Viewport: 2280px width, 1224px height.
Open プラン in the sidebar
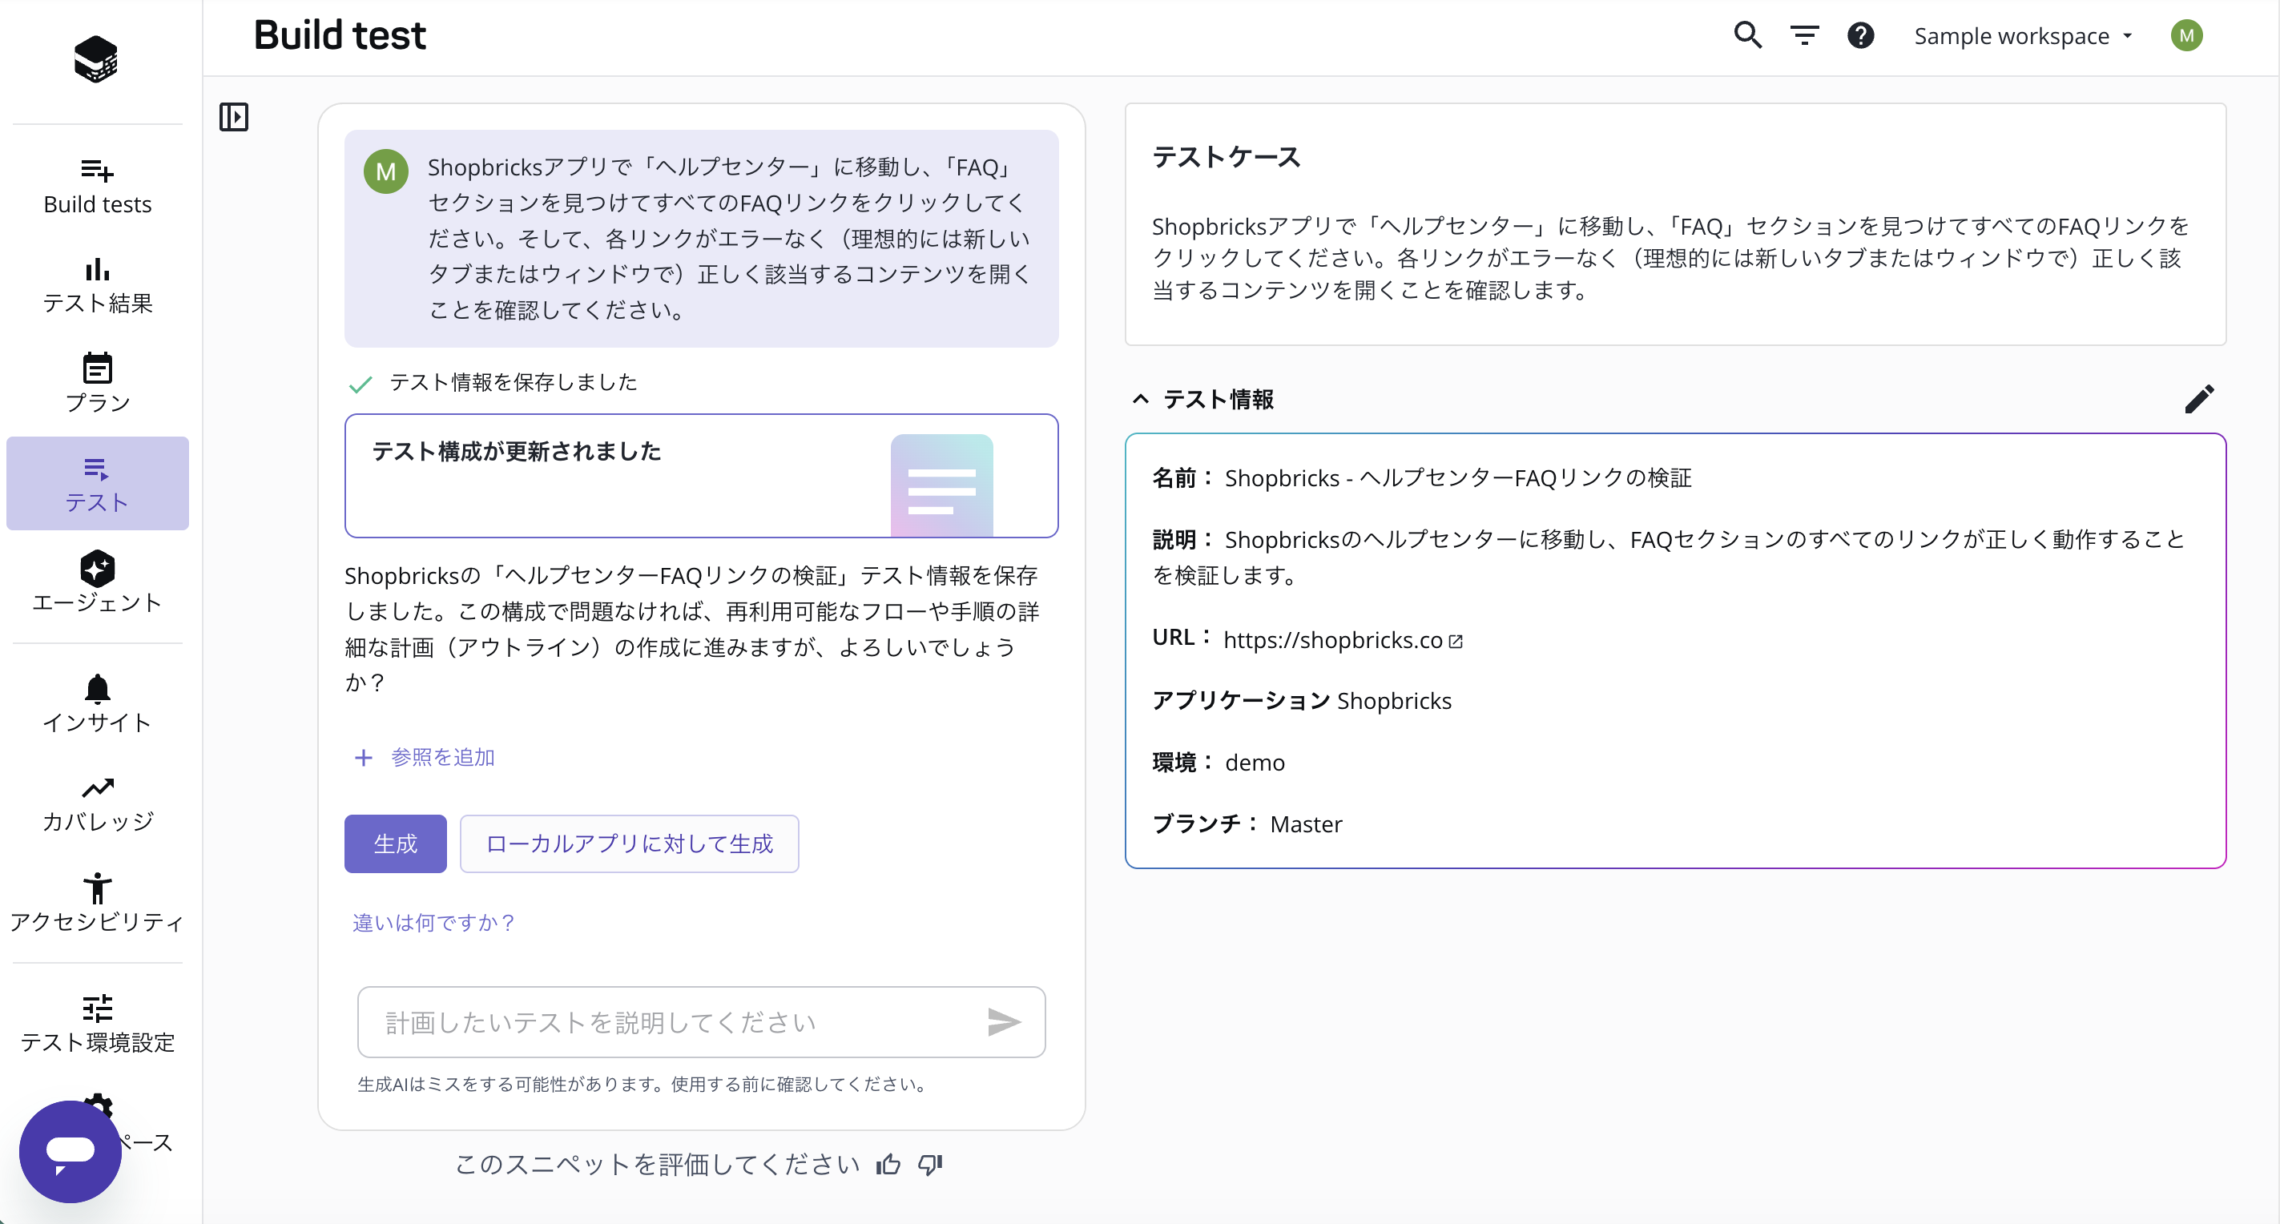coord(98,385)
